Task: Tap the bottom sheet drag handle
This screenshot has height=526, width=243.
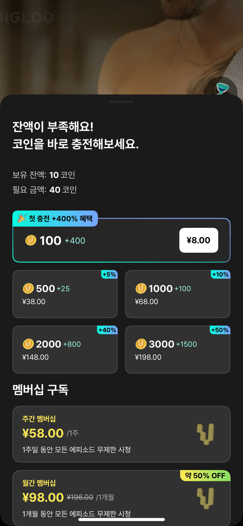Action: point(121,102)
